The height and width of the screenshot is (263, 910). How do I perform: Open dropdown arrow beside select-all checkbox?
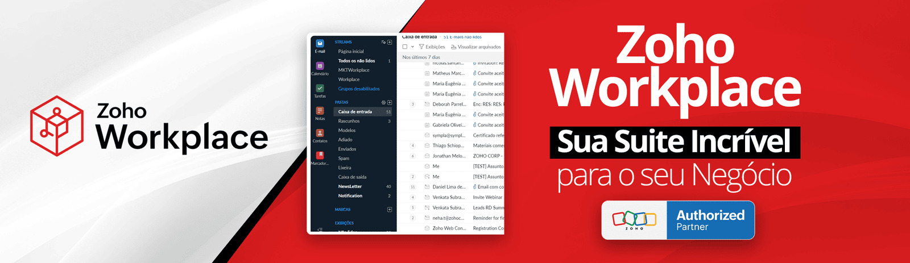click(x=412, y=47)
